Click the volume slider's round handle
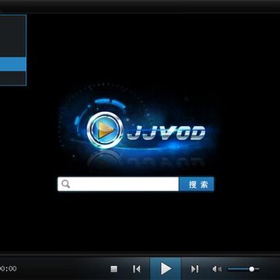 coord(251,269)
